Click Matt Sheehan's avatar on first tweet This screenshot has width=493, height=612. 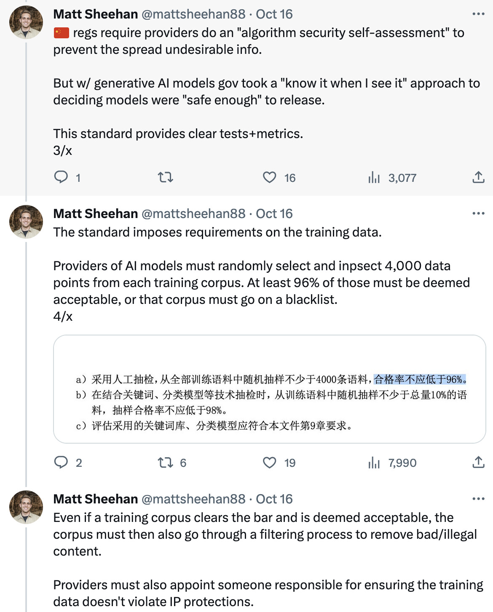(26, 22)
